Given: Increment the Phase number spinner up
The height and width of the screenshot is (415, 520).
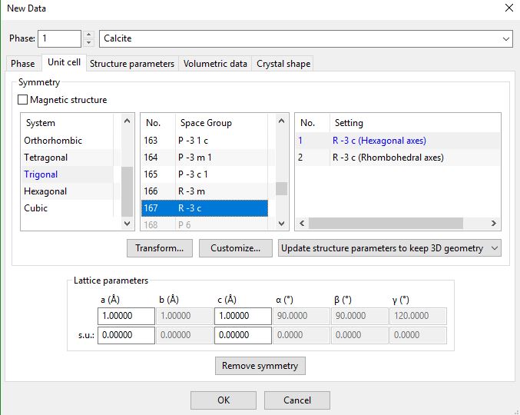Looking at the screenshot, I should (89, 35).
